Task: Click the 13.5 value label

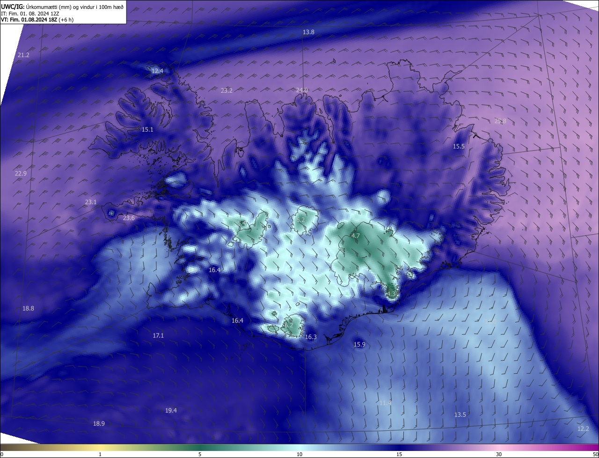Action: [x=460, y=415]
